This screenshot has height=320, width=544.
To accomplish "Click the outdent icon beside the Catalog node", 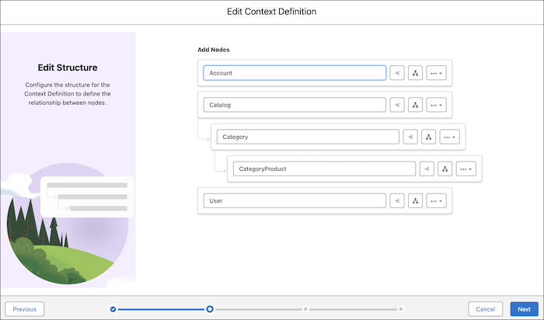I will [x=397, y=105].
